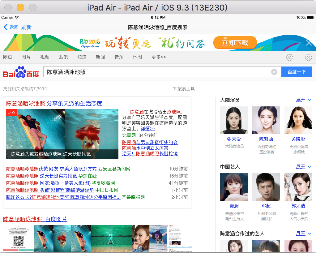This screenshot has width=316, height=253.
Task: Close the Rio 2016 banner ad
Action: (x=309, y=43)
